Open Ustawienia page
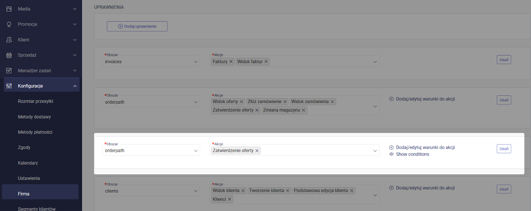Screen dimensions: 531x211 pos(29,178)
